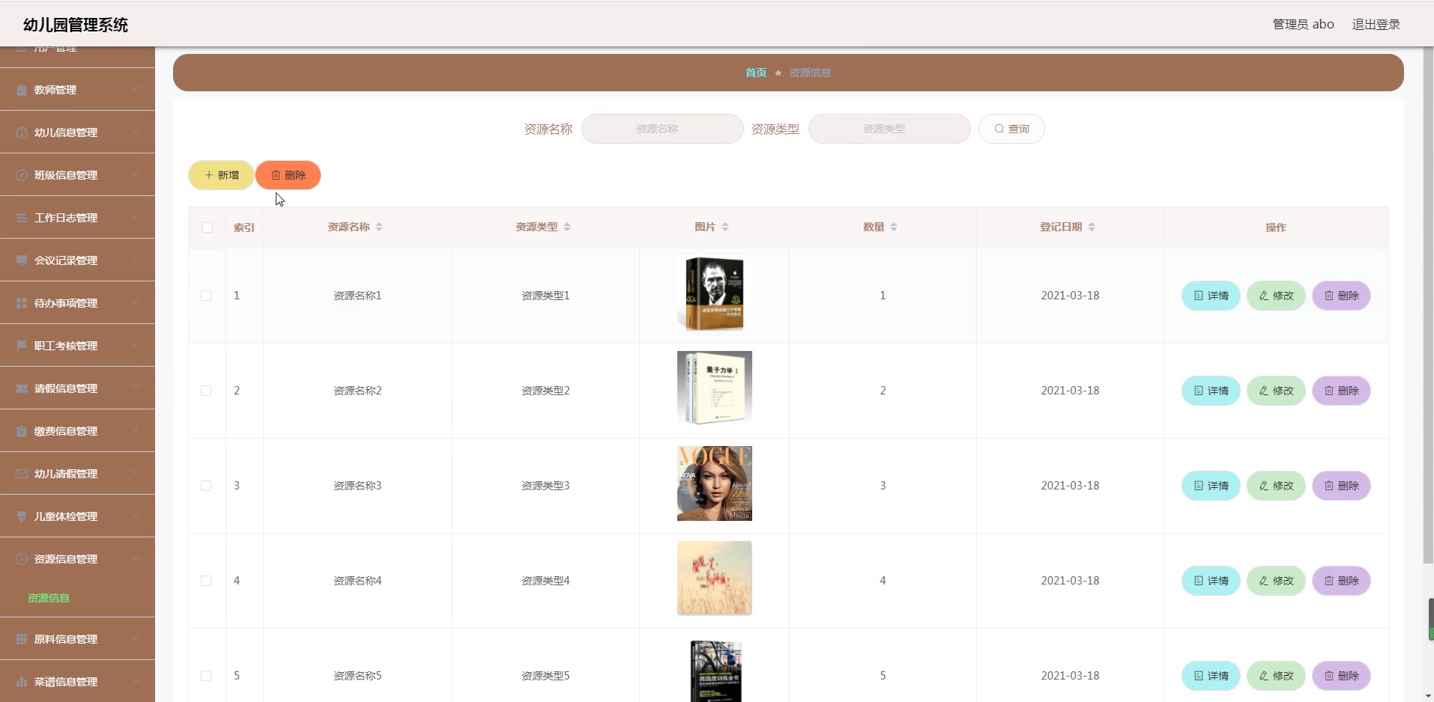Click the 查询 search button
The height and width of the screenshot is (702, 1434).
click(x=1011, y=129)
